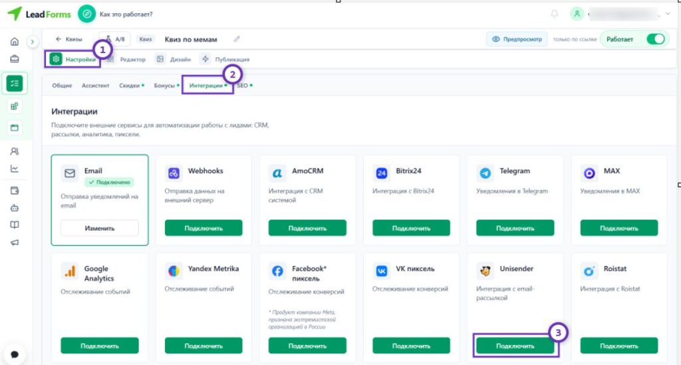Switch to the Публикация tab

(x=225, y=59)
